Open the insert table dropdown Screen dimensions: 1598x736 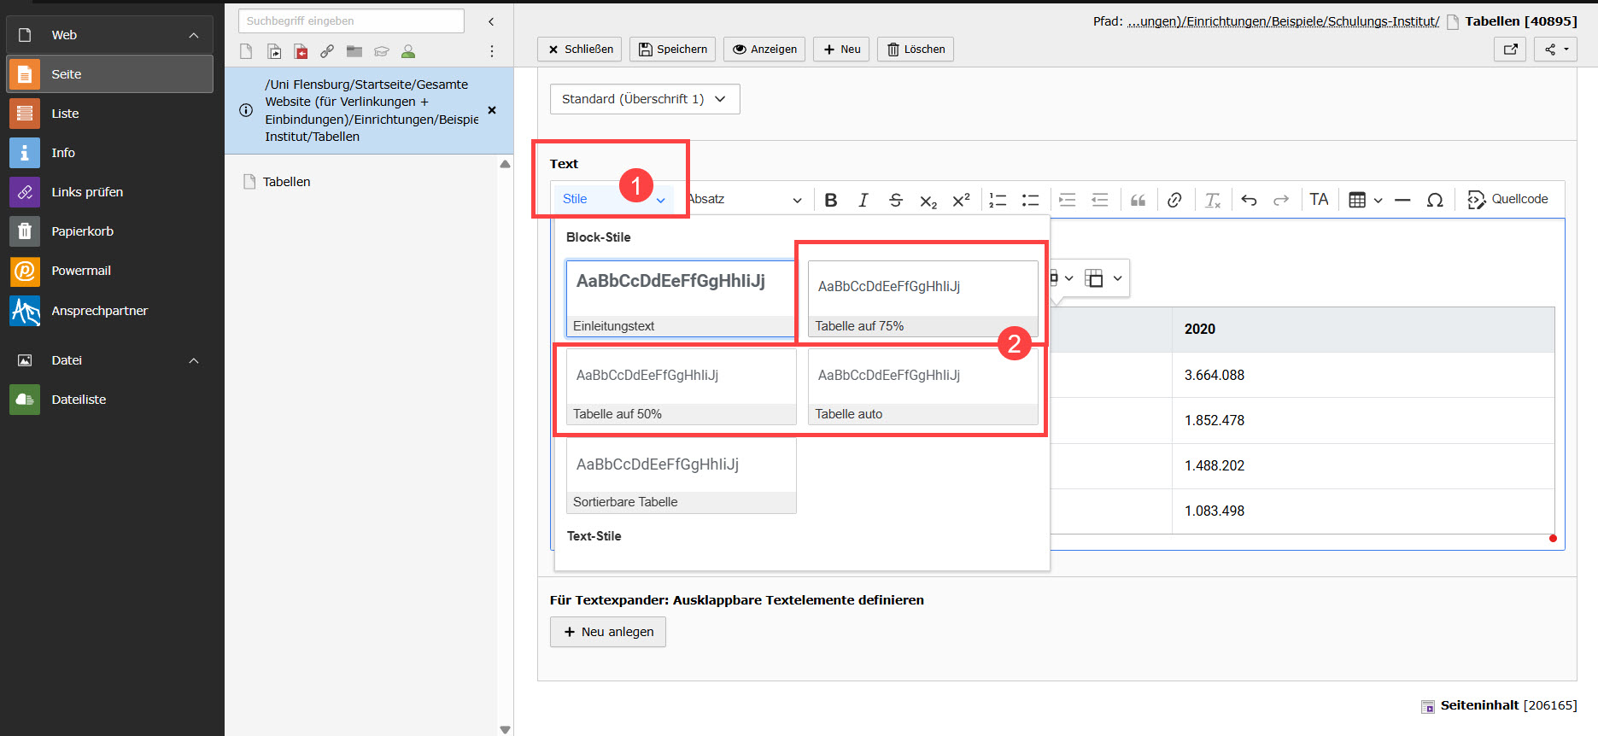click(1365, 200)
